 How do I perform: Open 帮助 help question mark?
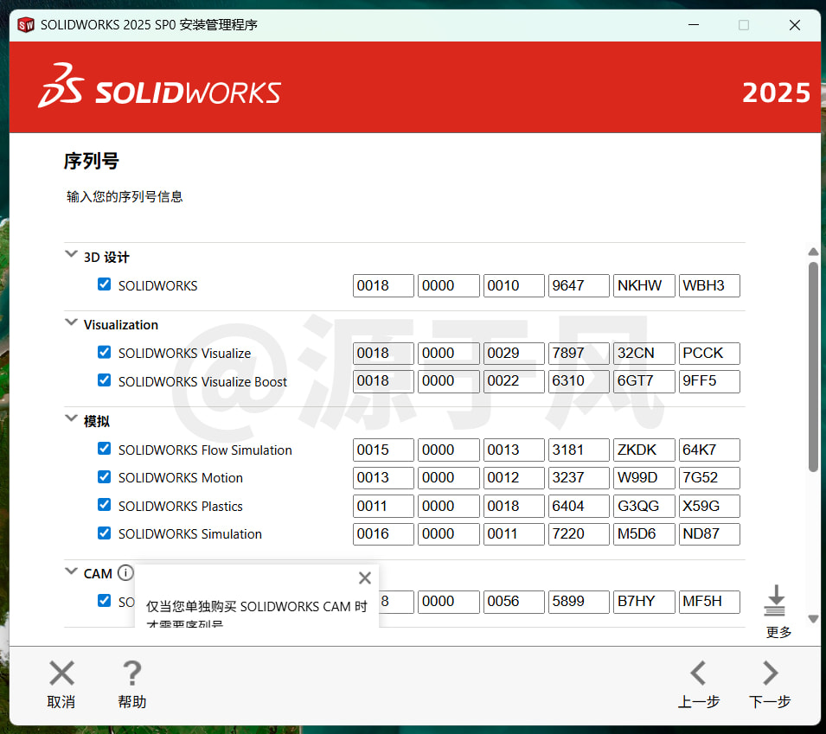click(131, 673)
